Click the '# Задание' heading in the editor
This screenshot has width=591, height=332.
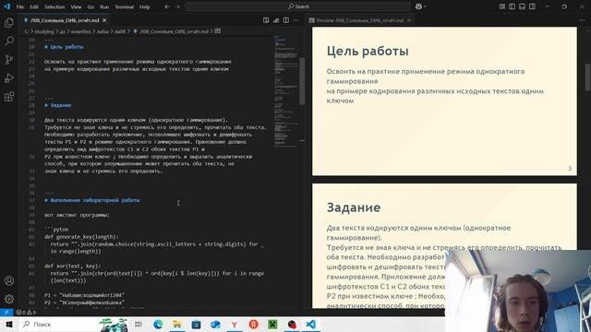57,105
